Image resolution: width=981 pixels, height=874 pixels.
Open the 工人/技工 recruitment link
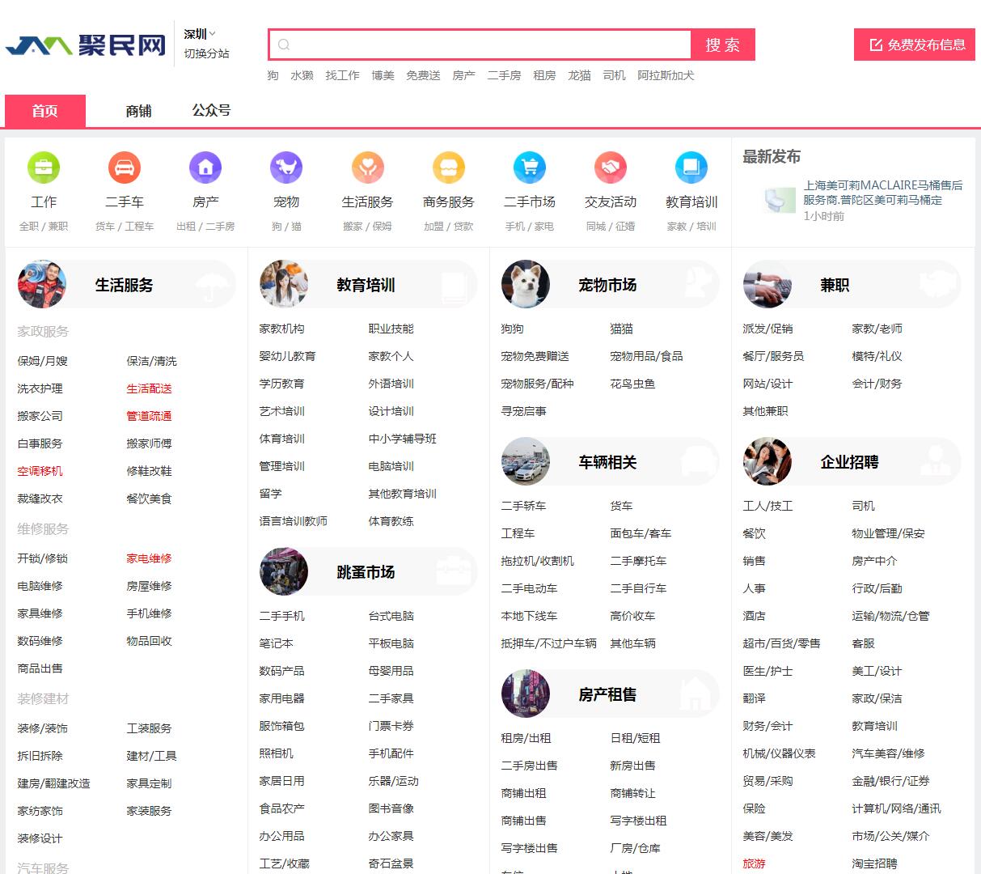click(767, 506)
